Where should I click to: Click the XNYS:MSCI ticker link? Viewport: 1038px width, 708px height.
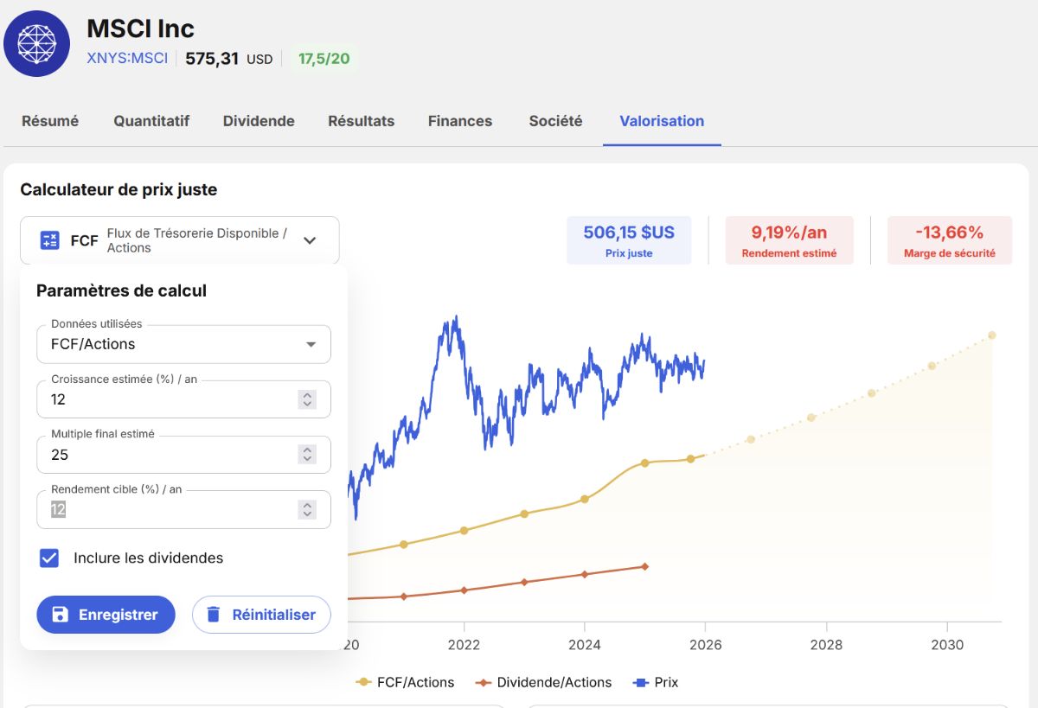(x=127, y=59)
